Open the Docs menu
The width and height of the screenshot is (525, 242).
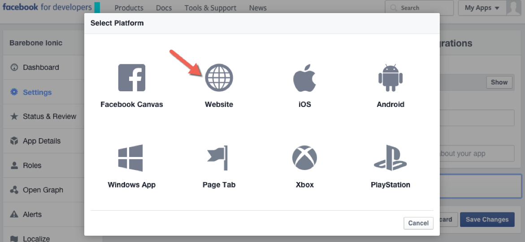tap(164, 8)
